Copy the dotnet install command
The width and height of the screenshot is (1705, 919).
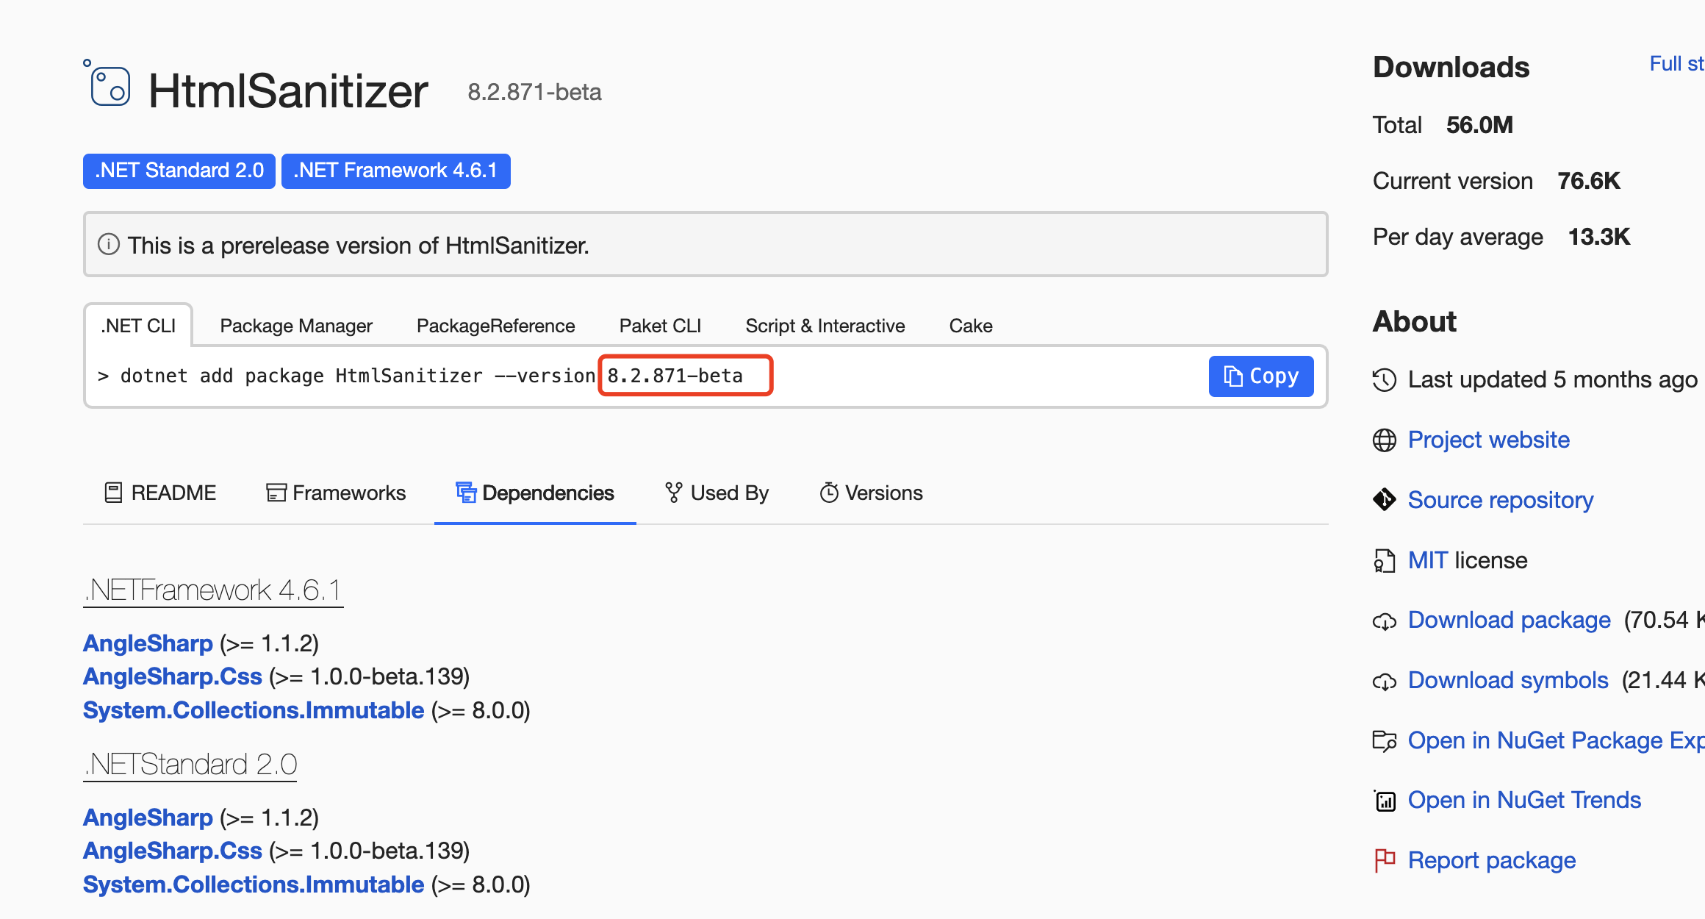pos(1260,376)
